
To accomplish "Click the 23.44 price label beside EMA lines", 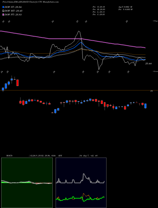I will 149,64.
